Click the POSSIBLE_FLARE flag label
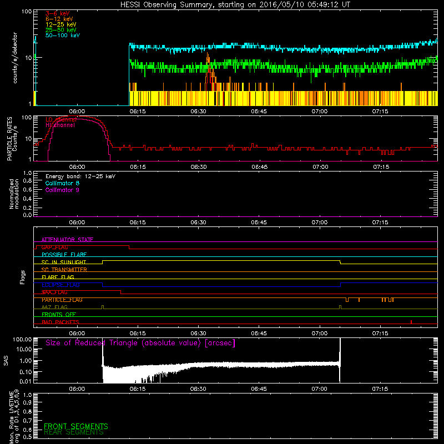444x444 pixels. pyautogui.click(x=64, y=255)
